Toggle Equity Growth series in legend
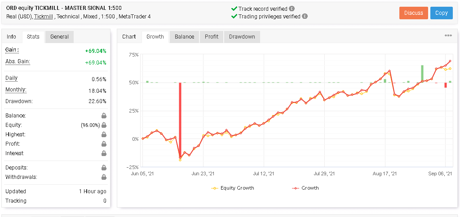The width and height of the screenshot is (460, 217). pyautogui.click(x=233, y=188)
